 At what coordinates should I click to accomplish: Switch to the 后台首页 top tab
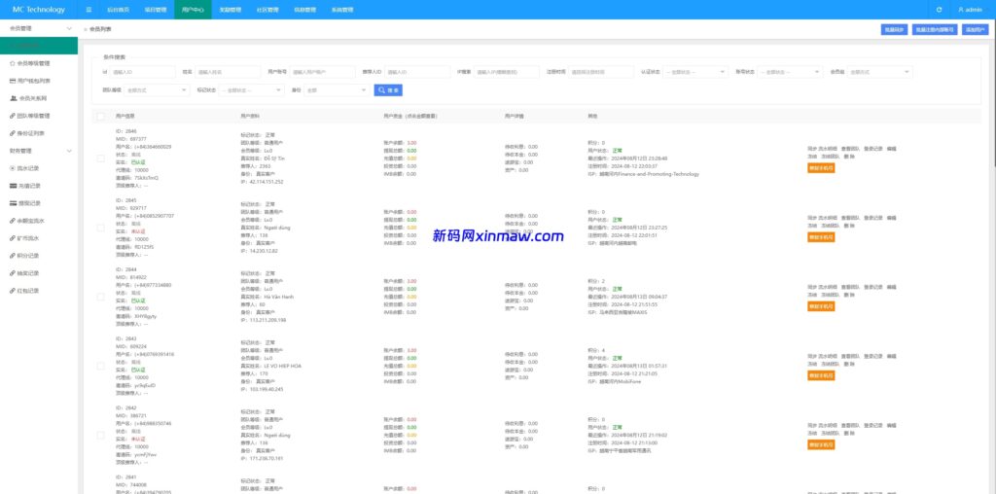coord(118,10)
